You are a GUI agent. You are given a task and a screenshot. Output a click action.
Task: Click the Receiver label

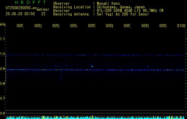click(62, 11)
